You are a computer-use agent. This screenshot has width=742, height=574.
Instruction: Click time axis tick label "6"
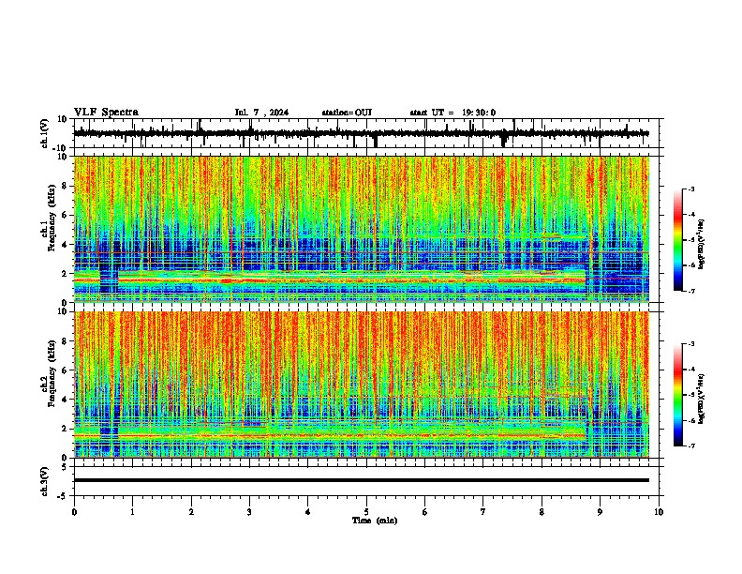(x=425, y=512)
